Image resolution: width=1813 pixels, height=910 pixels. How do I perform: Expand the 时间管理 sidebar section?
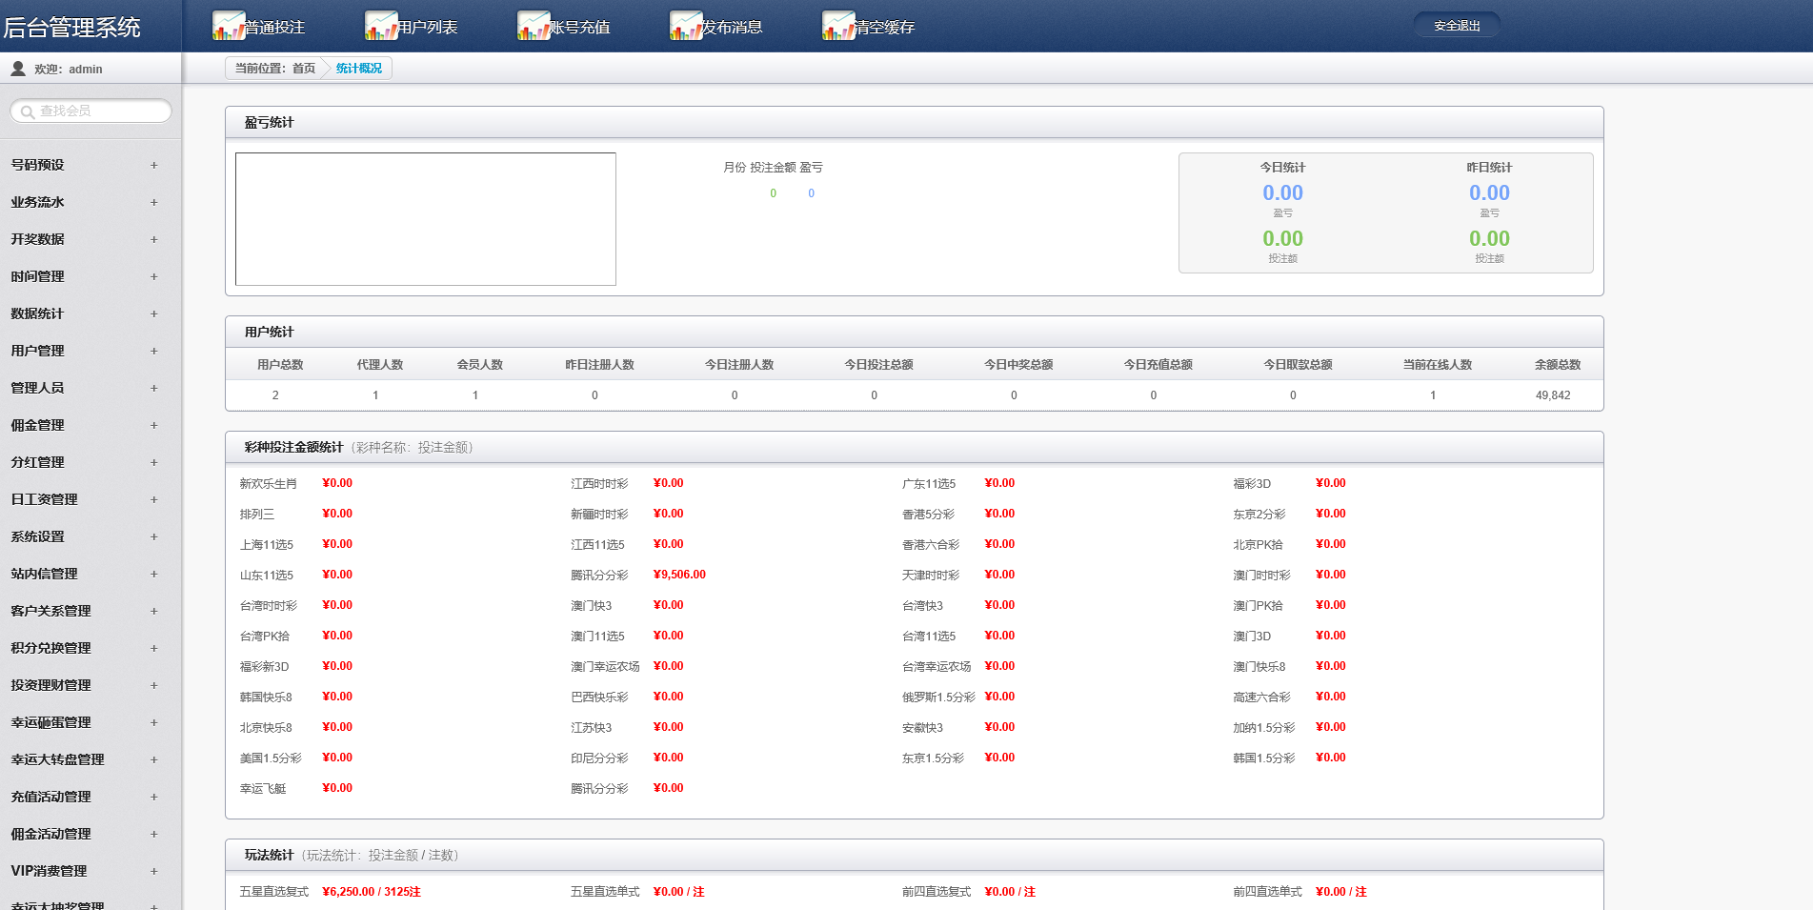[91, 276]
